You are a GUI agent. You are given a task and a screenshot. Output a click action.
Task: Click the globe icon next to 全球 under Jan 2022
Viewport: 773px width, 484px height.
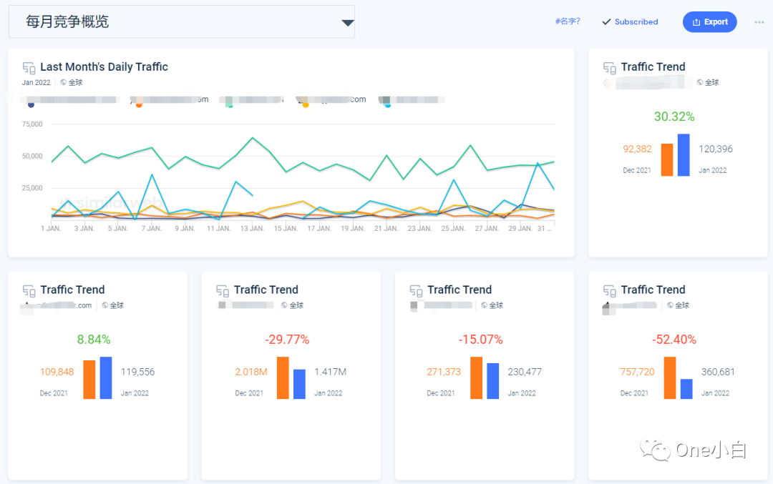click(x=64, y=82)
